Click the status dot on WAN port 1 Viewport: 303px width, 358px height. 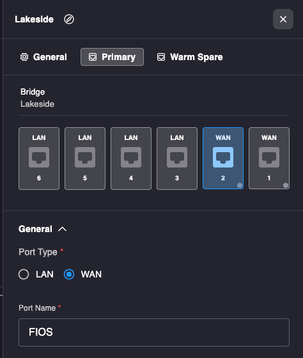(285, 185)
